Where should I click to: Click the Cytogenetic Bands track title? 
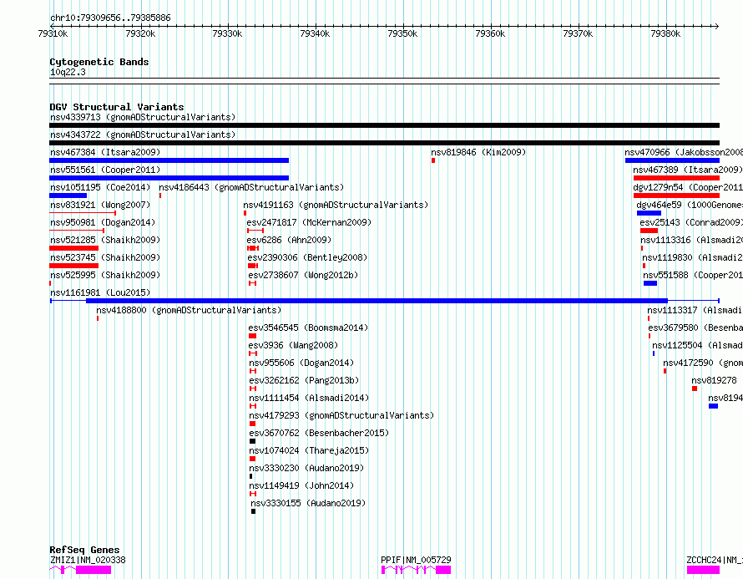[x=99, y=62]
